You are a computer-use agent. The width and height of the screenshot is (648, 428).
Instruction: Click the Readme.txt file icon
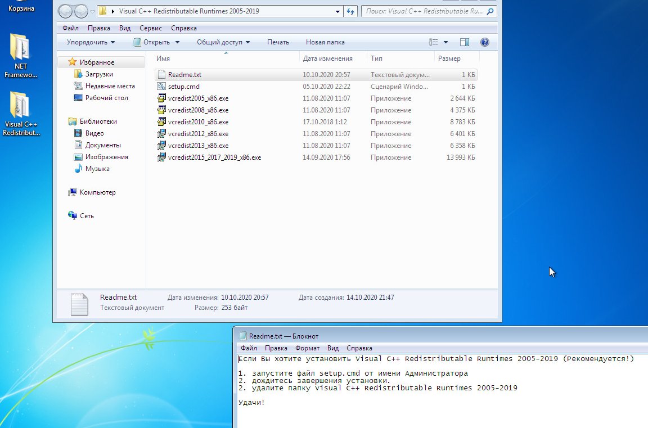pos(161,75)
